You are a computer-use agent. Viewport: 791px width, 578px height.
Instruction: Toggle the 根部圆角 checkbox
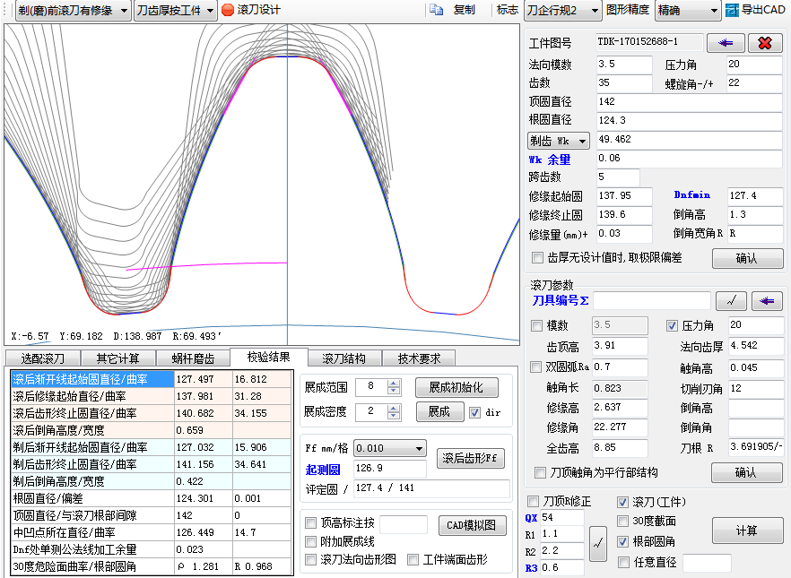pyautogui.click(x=623, y=542)
